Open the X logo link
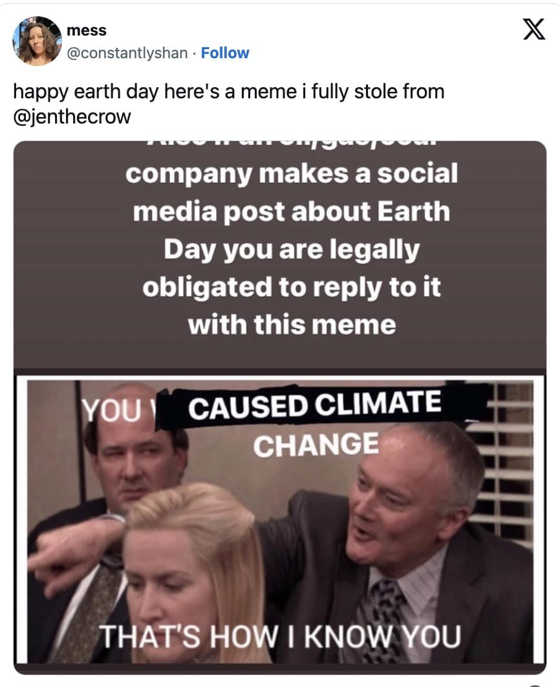The width and height of the screenshot is (560, 687). pos(533,29)
